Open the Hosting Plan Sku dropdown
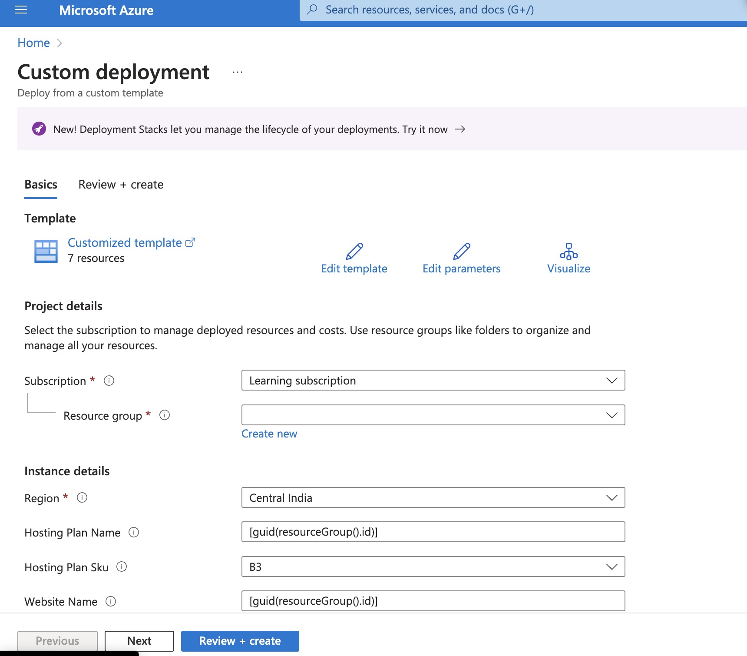 [x=433, y=567]
